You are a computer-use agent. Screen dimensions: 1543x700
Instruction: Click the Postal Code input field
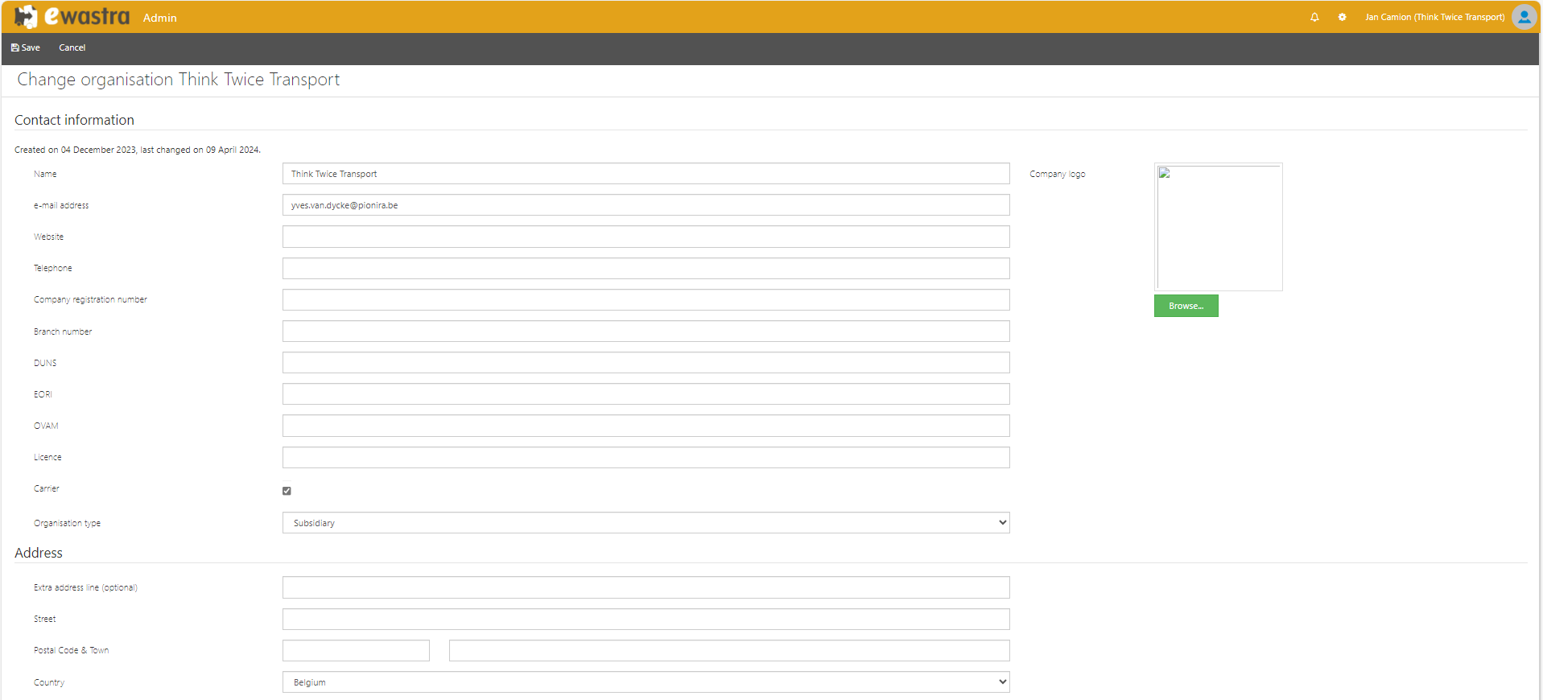pyautogui.click(x=356, y=650)
